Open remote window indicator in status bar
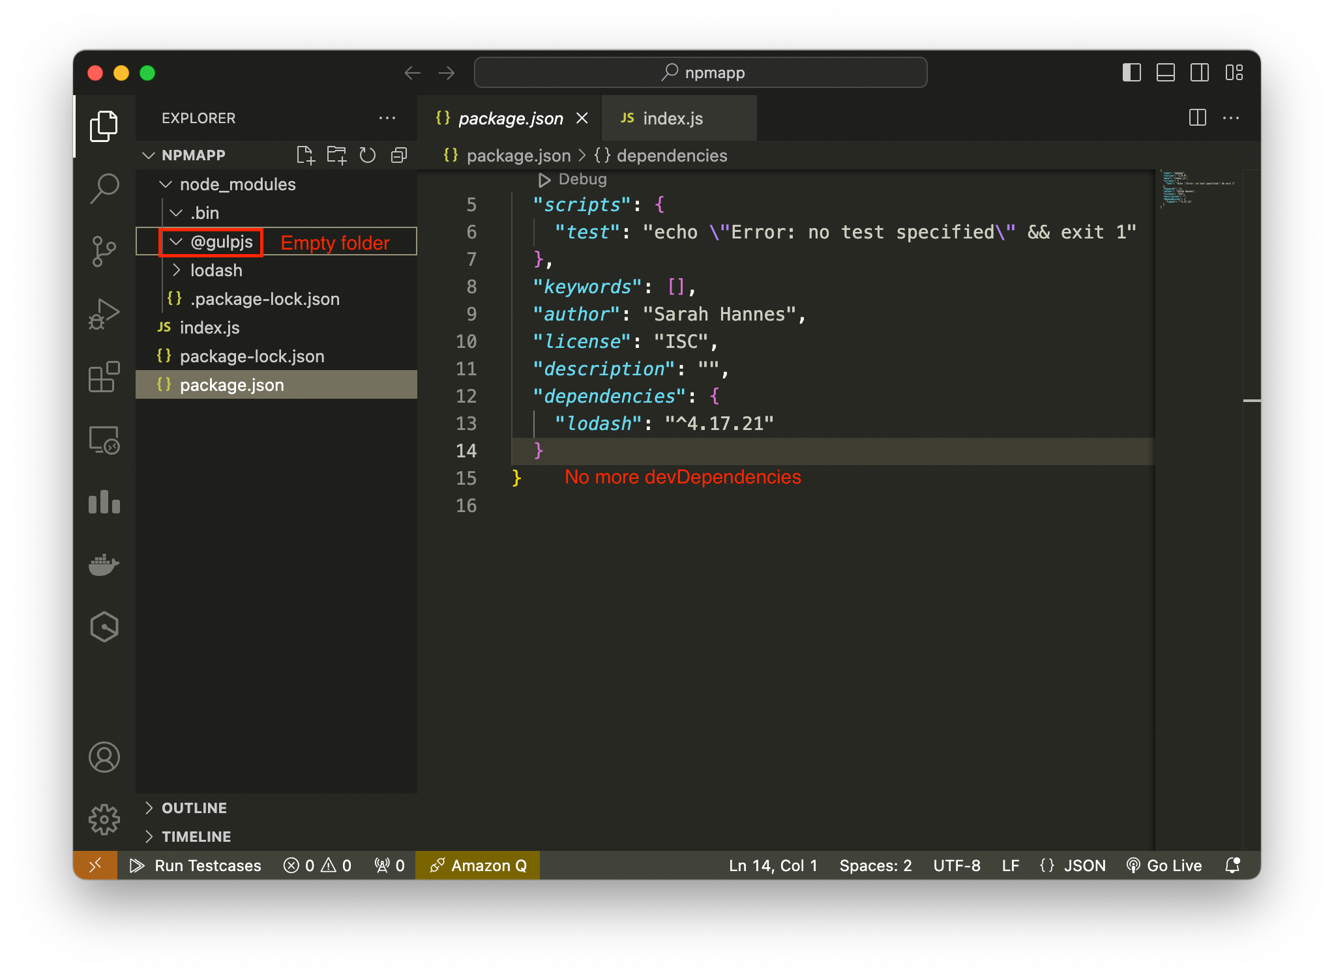Screen dimensions: 1334x976 pos(95,865)
